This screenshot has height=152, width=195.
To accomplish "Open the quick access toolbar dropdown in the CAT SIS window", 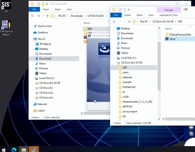I will [x=47, y=4].
